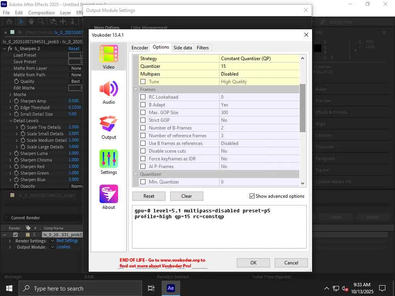Enable the B Adapt checkbox
This screenshot has width=395, height=296.
143,105
